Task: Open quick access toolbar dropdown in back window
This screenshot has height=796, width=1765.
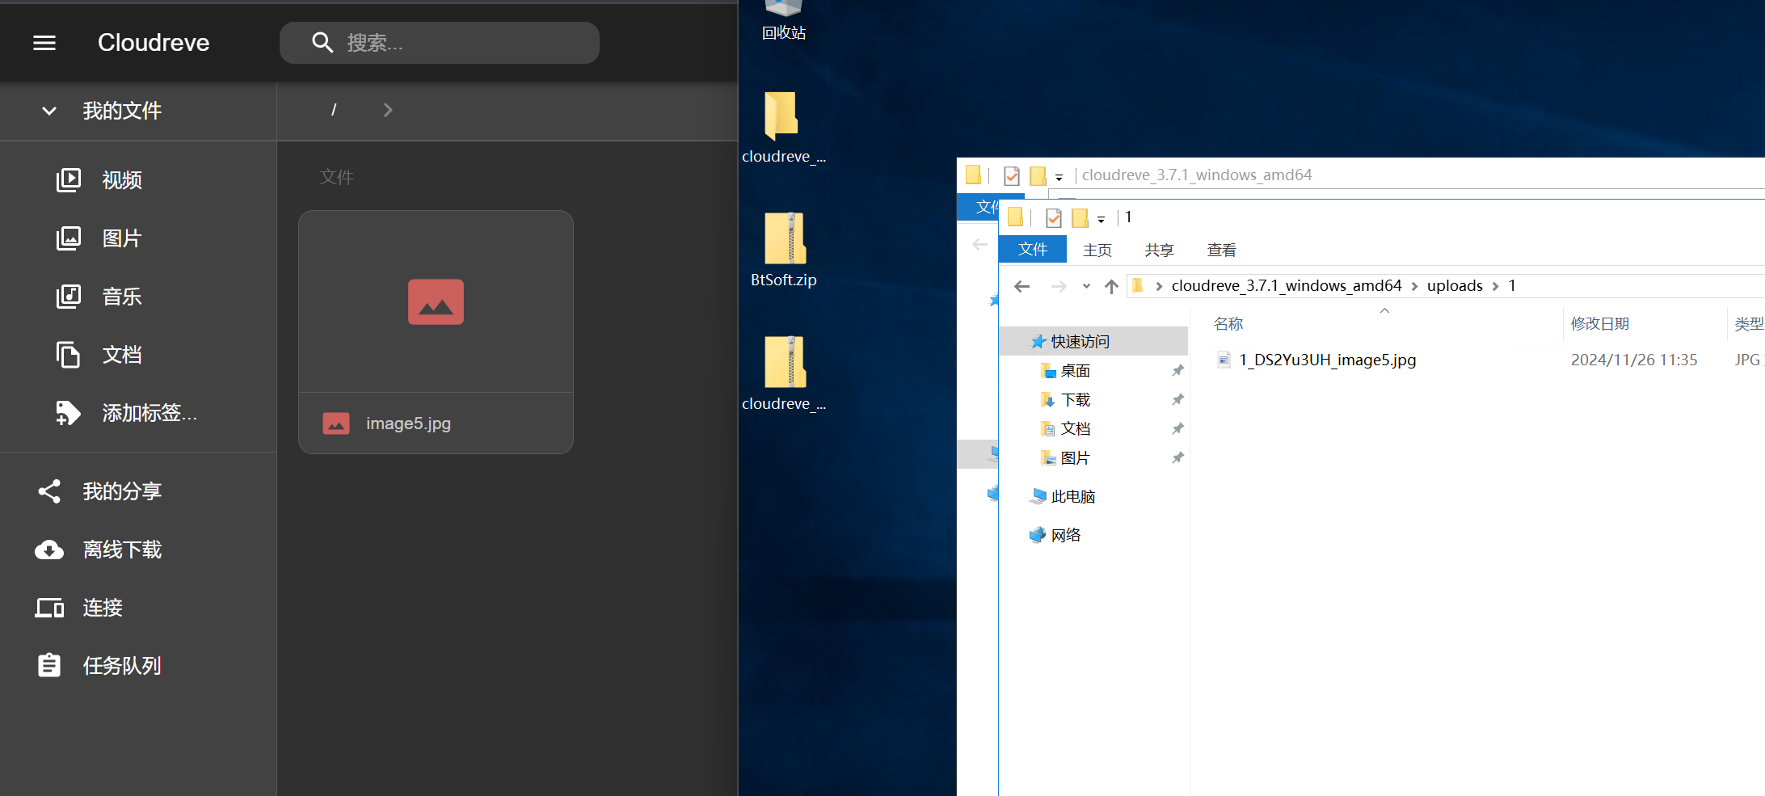Action: (x=1059, y=177)
